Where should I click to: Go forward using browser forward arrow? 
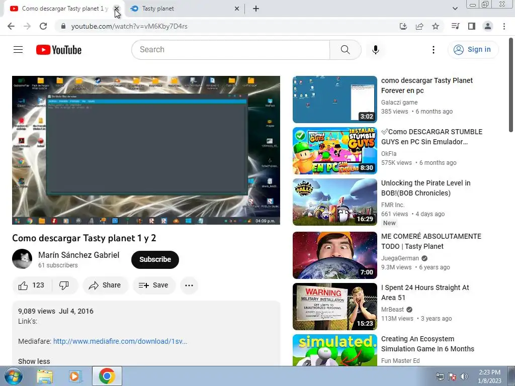coord(27,26)
